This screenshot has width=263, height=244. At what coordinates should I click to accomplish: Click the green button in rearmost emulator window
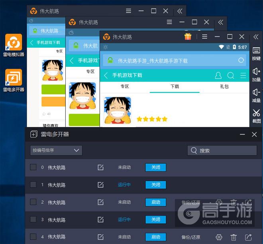[x=53, y=89]
